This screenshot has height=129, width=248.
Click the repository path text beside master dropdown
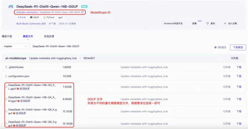pyautogui.click(x=56, y=46)
